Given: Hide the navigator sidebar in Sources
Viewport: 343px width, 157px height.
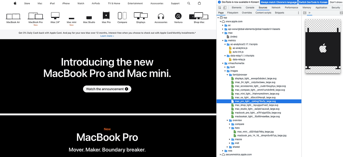Looking at the screenshot, I should [305, 13].
